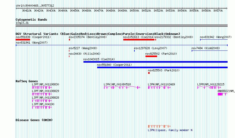Viewport: 235px width, 138px height.
Task: Open LIPF NM_004190 transcript glyph
Action: coord(42,107)
